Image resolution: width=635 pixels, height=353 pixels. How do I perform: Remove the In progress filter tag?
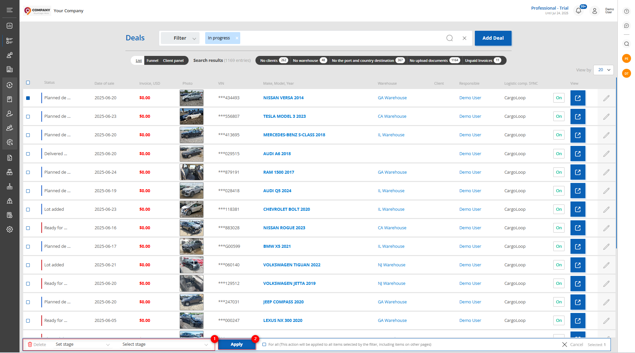237,38
